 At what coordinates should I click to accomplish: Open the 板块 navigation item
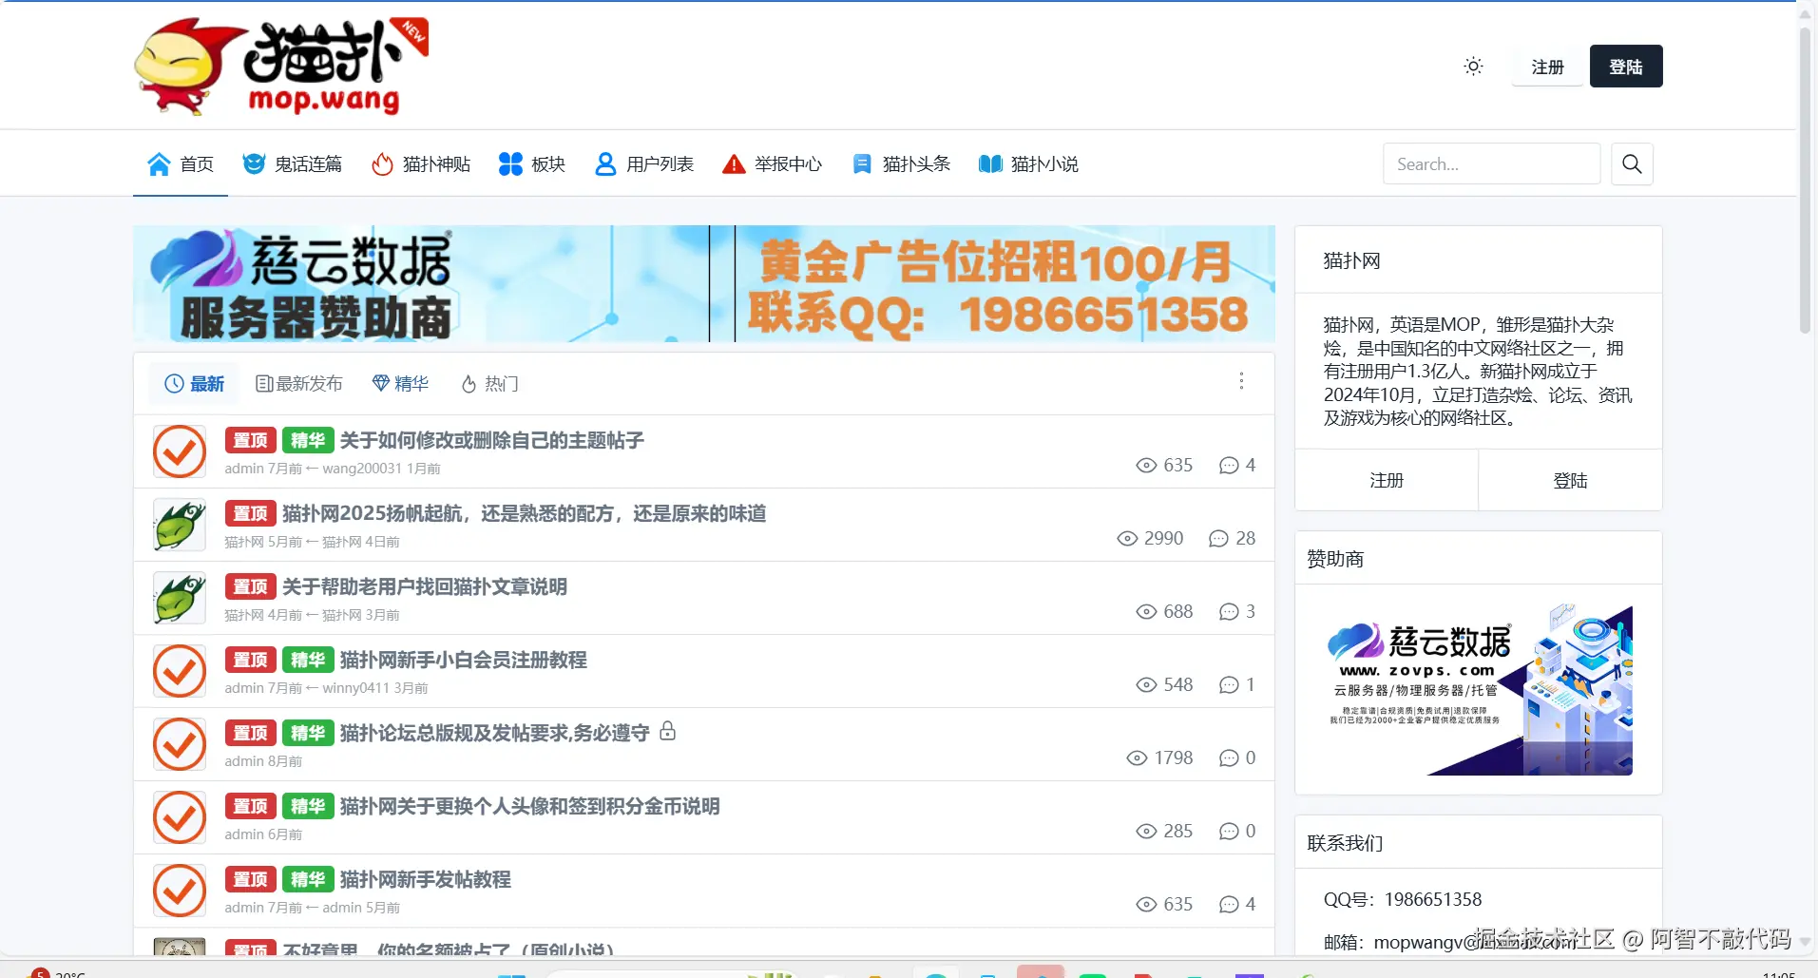531,164
